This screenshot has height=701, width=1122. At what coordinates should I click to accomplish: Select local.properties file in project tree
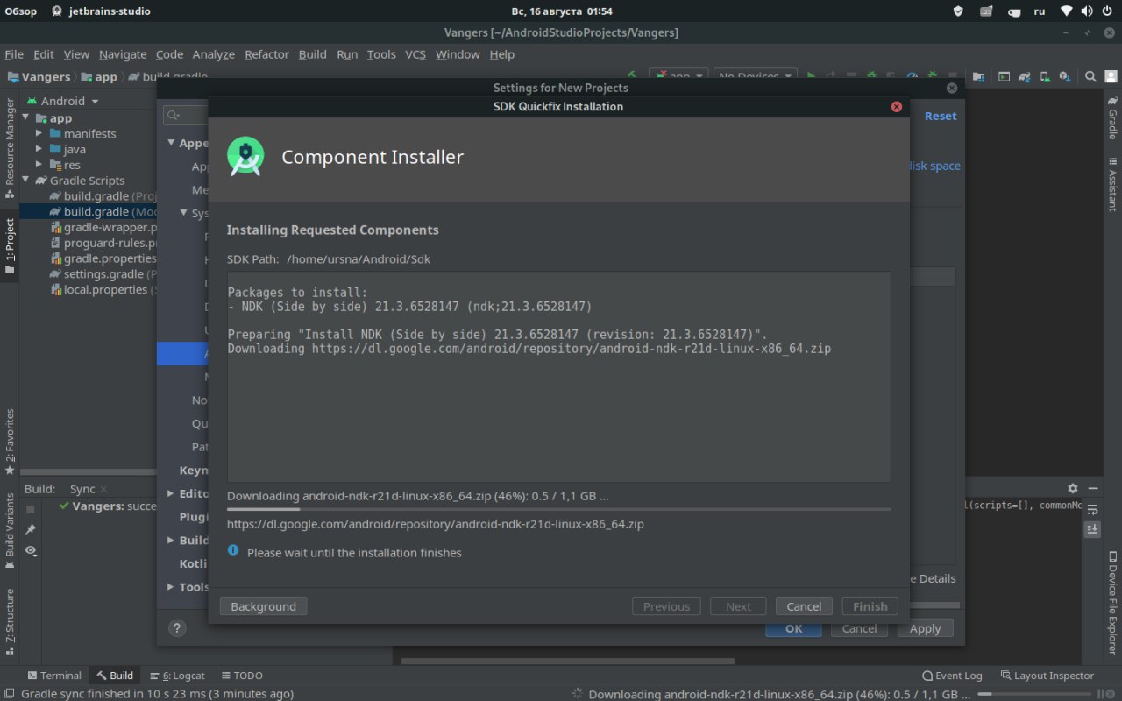(103, 290)
